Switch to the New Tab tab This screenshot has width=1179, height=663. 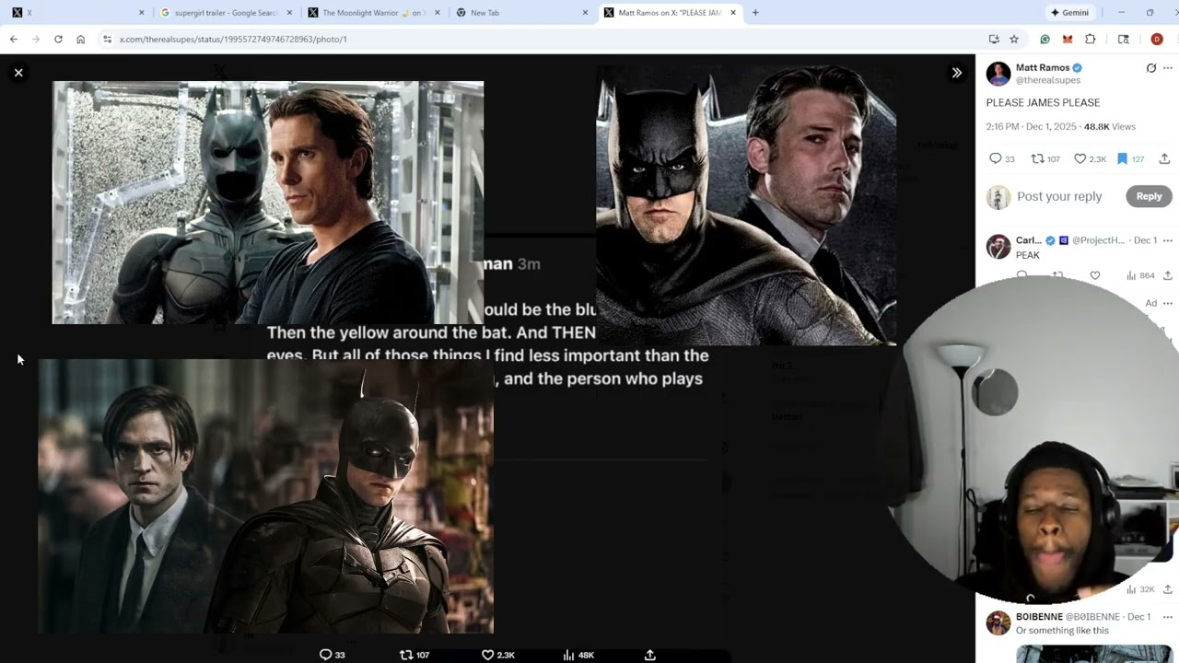(522, 13)
